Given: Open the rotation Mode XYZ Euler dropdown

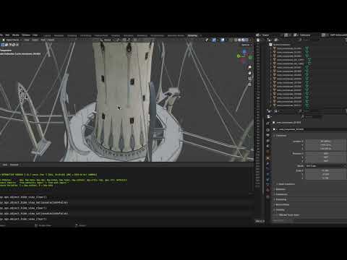Looking at the screenshot, I should (x=325, y=166).
